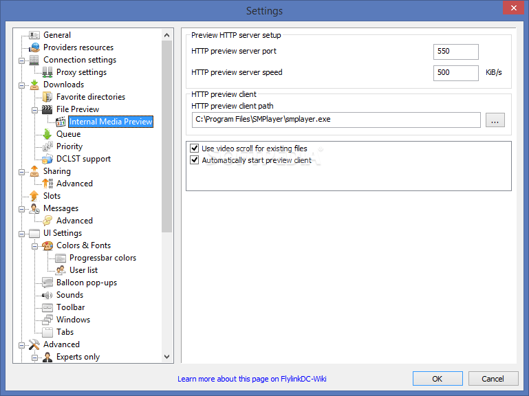Click the settings tree scrollbar thumb
The image size is (529, 396).
[166, 136]
